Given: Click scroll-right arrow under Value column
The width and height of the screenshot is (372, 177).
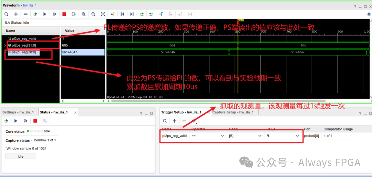Looking at the screenshot, I should (103, 101).
